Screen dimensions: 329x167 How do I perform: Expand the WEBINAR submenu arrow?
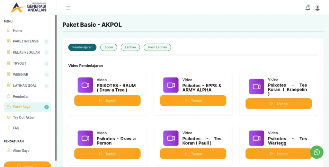pyautogui.click(x=47, y=75)
